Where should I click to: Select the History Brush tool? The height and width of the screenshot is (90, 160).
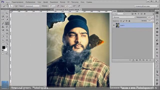pyautogui.click(x=7, y=27)
